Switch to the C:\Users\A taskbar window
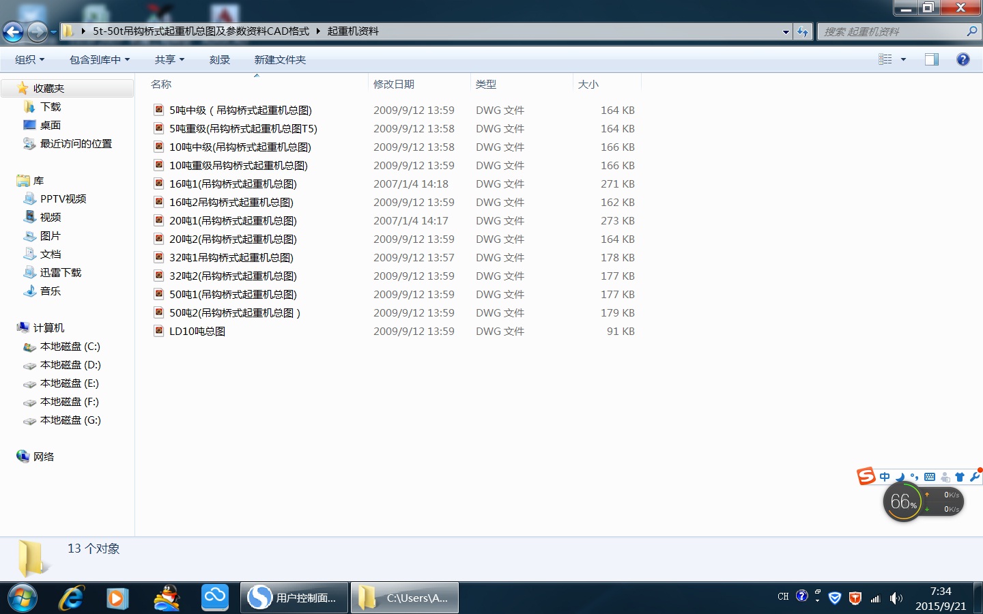 pyautogui.click(x=405, y=598)
